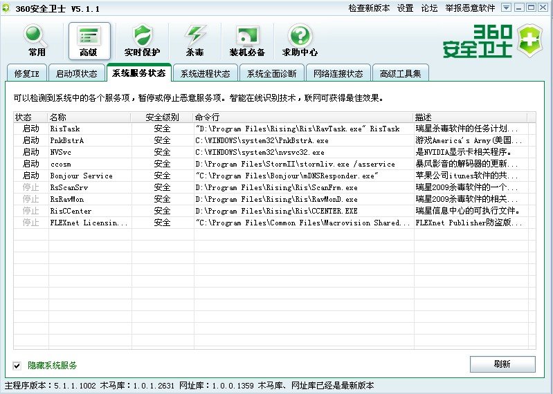Open 装机必备 software icon

[x=247, y=40]
